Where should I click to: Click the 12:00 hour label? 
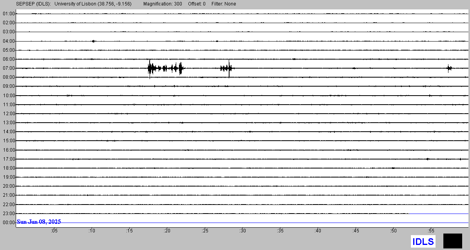(9, 114)
